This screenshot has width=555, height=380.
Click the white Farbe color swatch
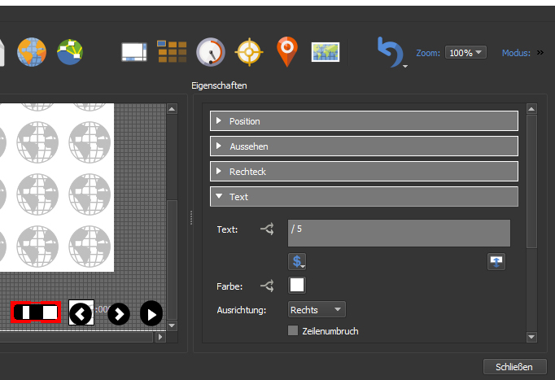(298, 286)
